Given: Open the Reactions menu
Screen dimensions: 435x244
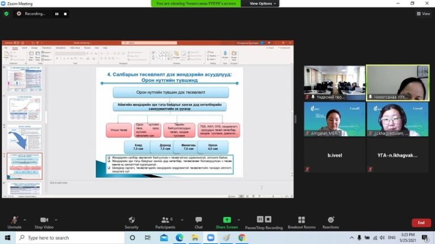Looking at the screenshot, I should [x=331, y=220].
